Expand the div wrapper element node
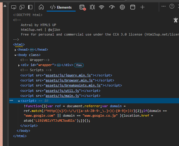179x146 pixels. point(19,65)
